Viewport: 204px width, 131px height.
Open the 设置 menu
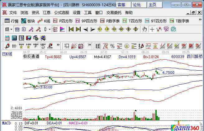click(77, 13)
